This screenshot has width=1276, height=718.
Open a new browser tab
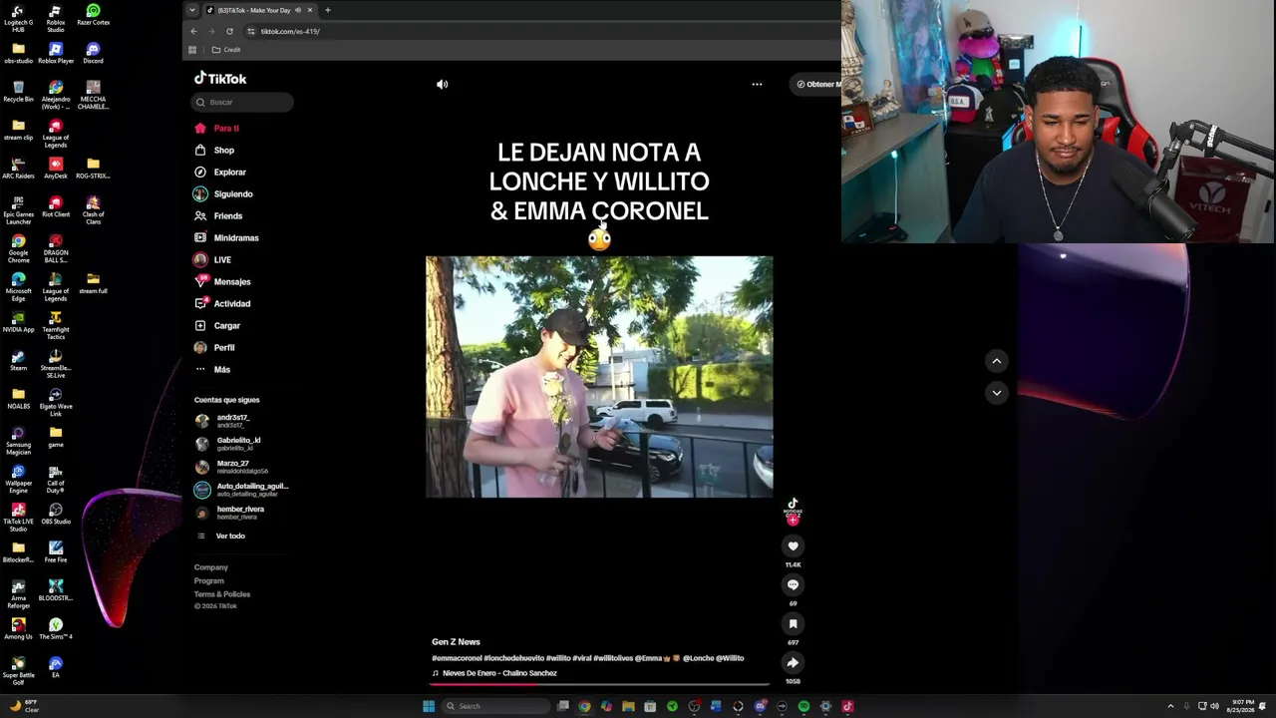click(327, 10)
